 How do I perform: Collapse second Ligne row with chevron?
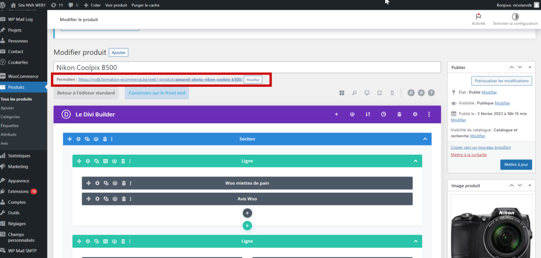click(416, 241)
